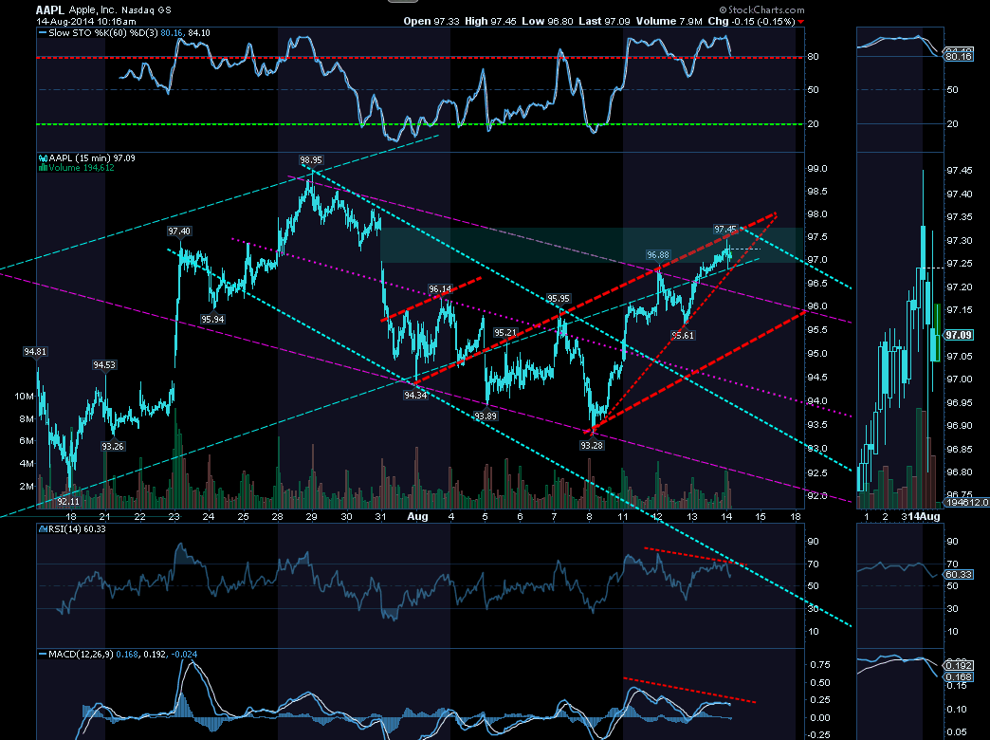Select the 14Aug date label in the side panel

pos(923,516)
